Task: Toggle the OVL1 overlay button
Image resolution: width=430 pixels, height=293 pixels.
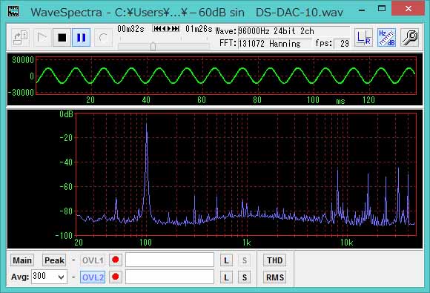Action: click(93, 260)
